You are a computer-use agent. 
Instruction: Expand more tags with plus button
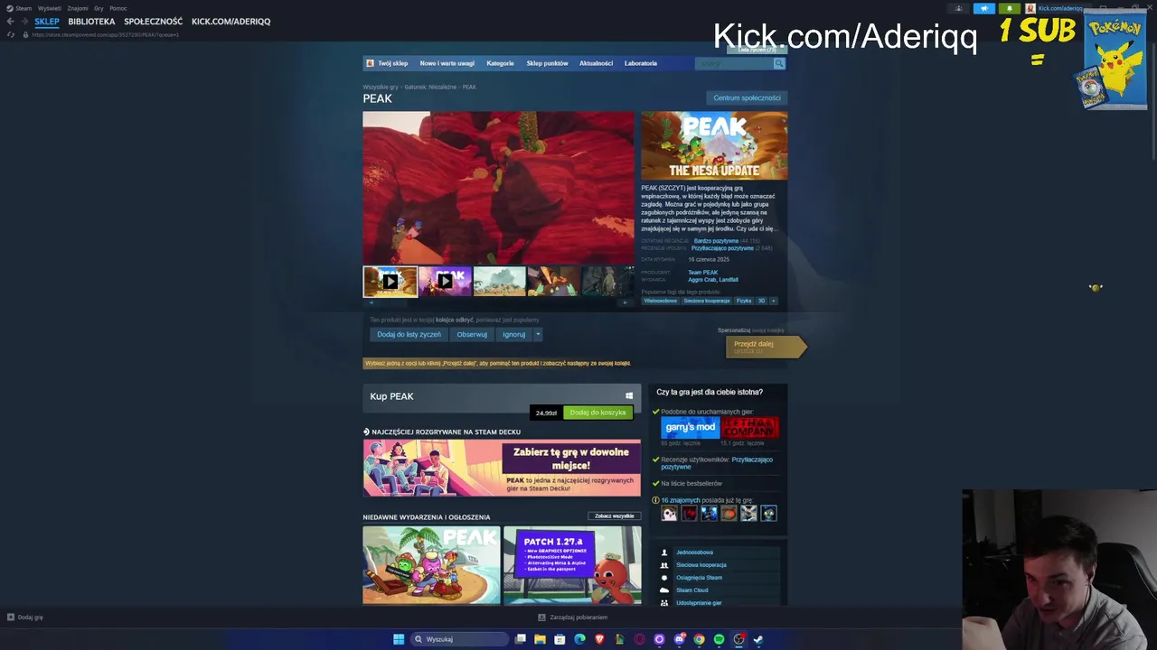773,301
